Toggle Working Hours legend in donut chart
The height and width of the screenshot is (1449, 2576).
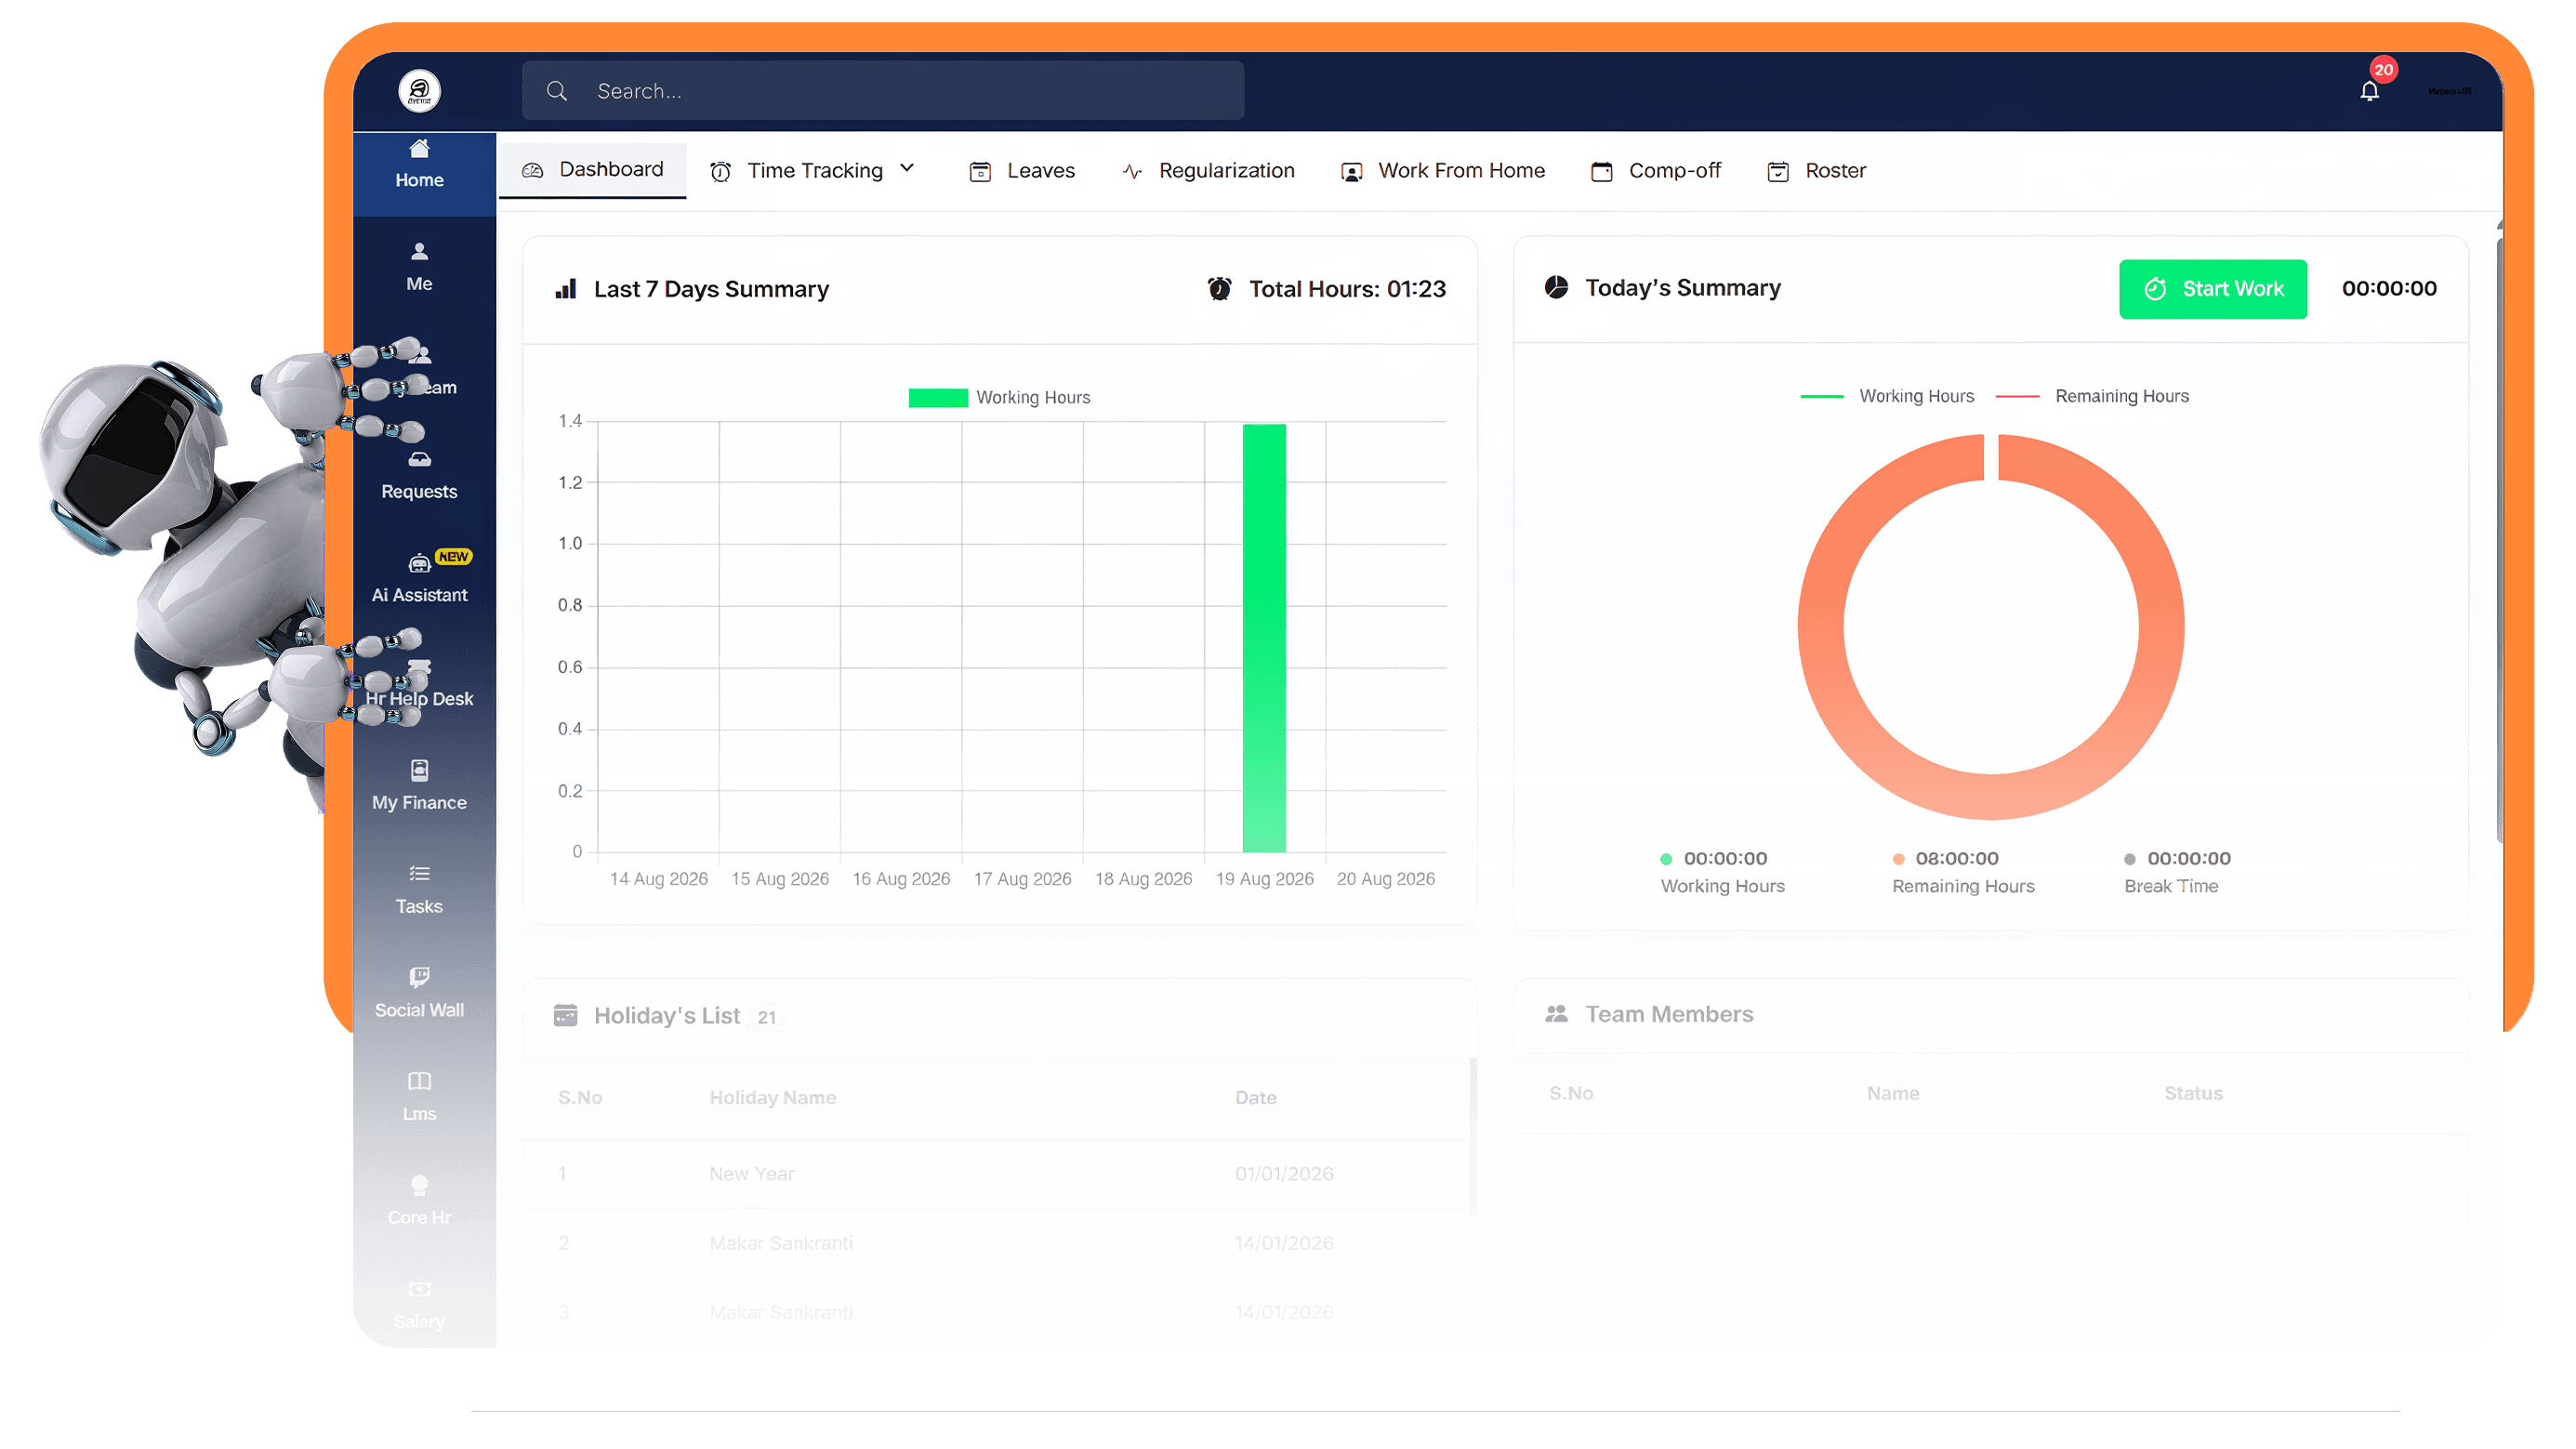(1887, 396)
